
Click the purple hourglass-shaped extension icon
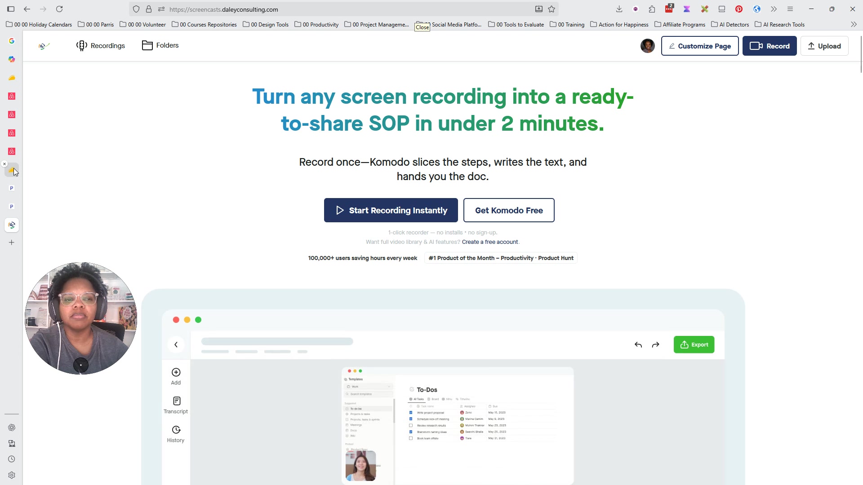click(687, 9)
